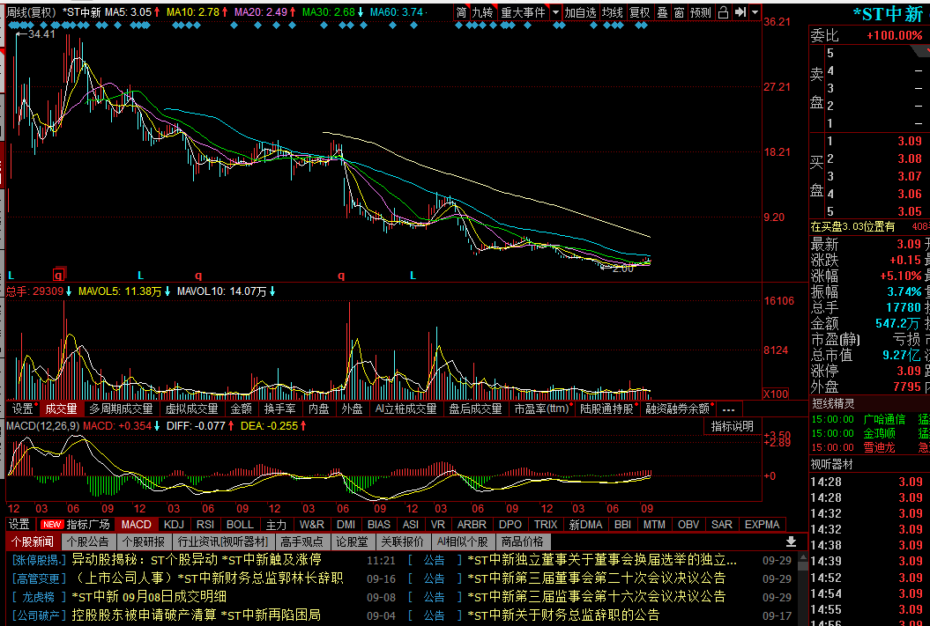Switch to 融资融券余额 tab
This screenshot has height=626, width=930.
pos(678,409)
